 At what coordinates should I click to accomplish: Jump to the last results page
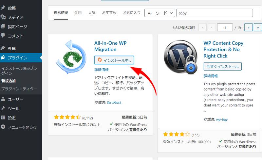258,27
